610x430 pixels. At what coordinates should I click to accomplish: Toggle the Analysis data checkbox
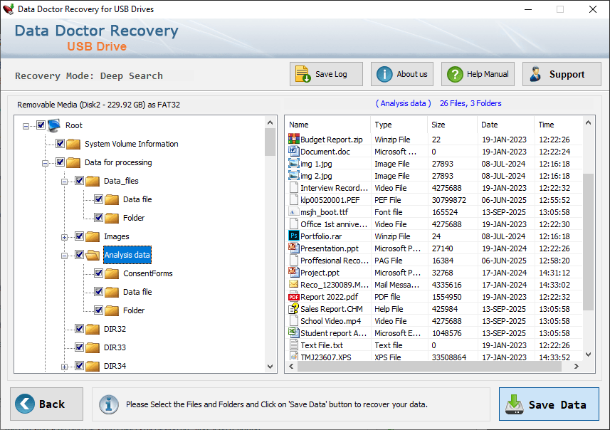79,254
